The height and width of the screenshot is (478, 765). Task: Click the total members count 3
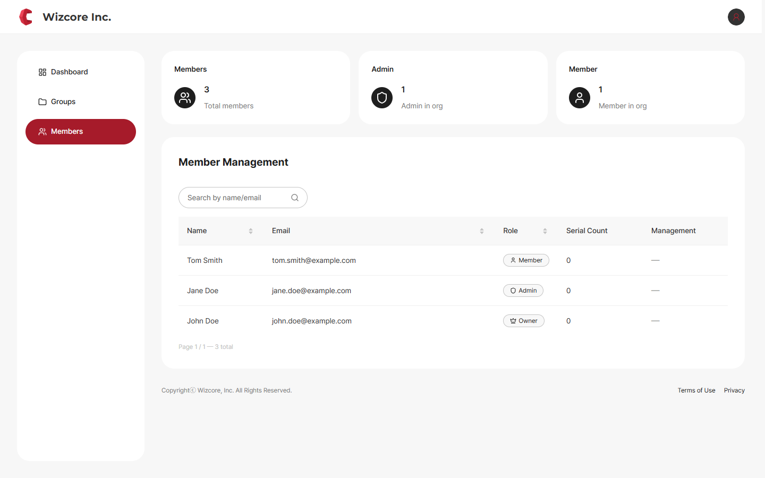(x=207, y=89)
